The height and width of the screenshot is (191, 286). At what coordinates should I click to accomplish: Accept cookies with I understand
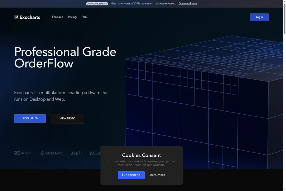click(131, 175)
